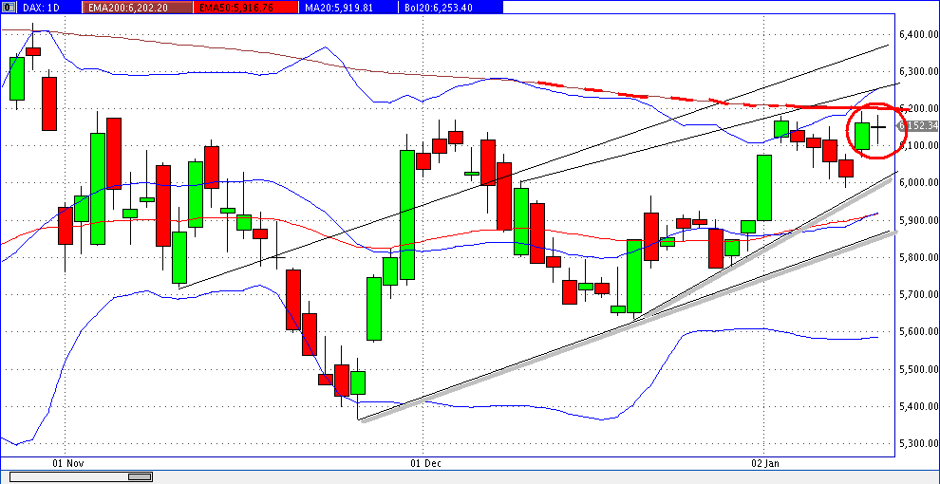940x484 pixels.
Task: Click the 02 Jan date axis label
Action: pos(765,463)
